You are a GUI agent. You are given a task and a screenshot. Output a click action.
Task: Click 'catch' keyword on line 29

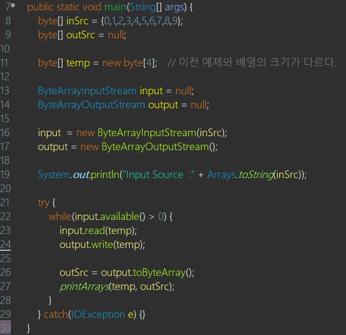56,314
